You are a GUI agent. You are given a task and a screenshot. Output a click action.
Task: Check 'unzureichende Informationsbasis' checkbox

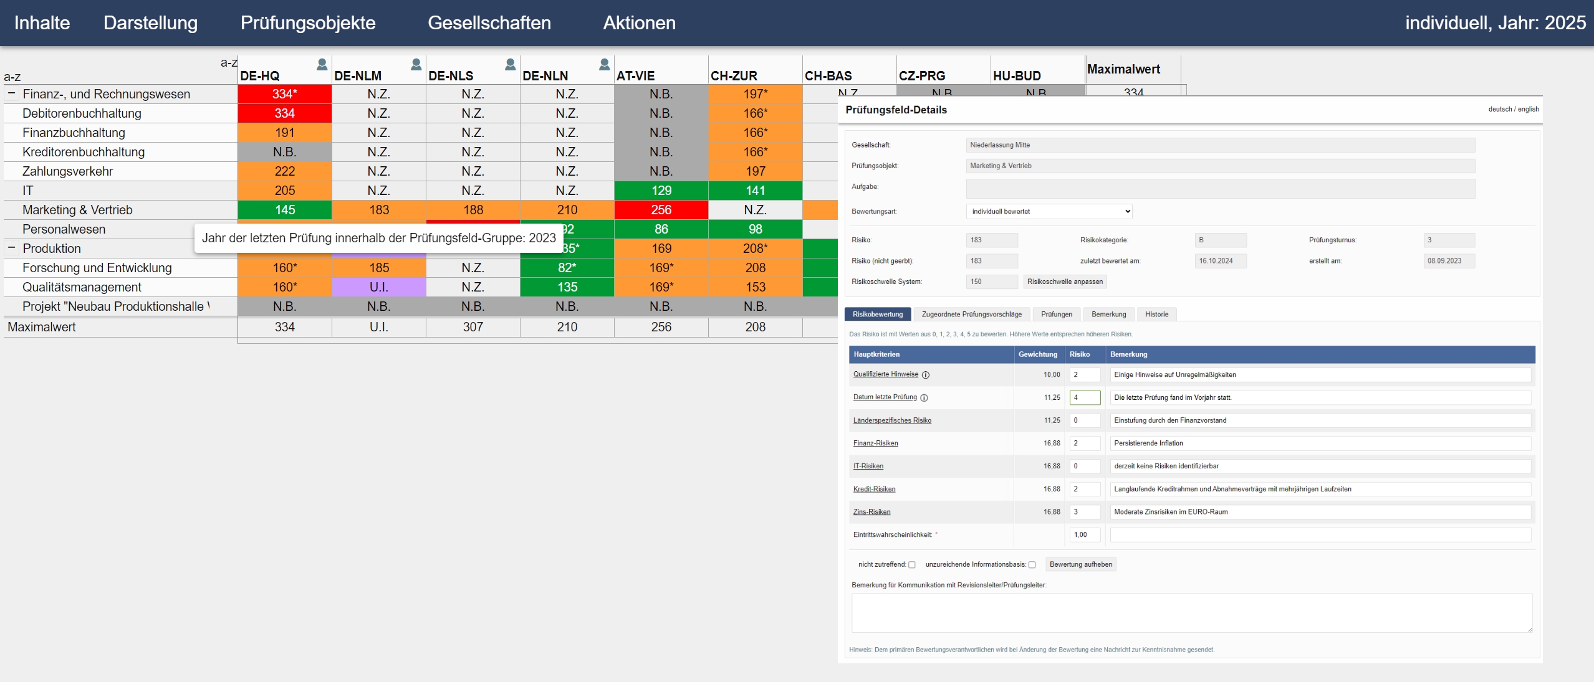1032,565
